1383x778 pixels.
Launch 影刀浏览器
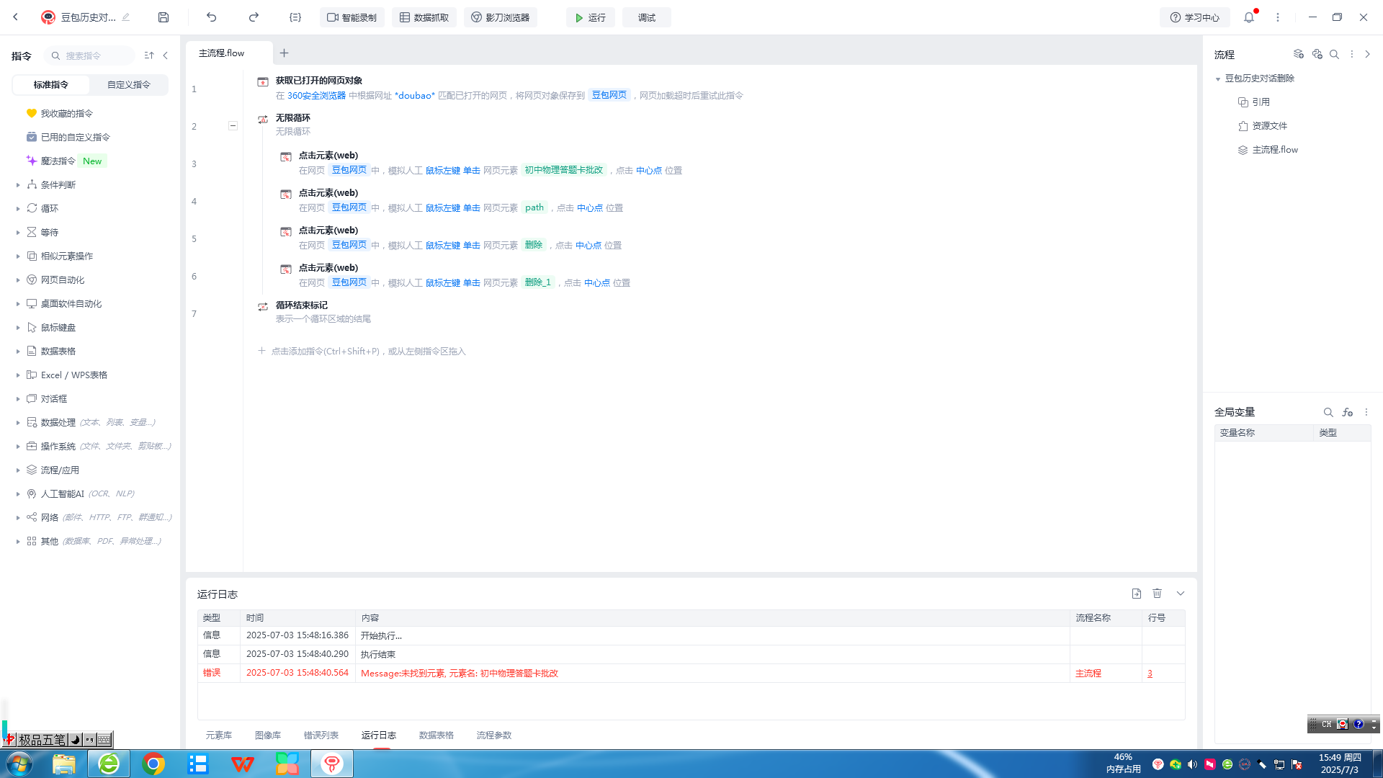click(x=501, y=17)
